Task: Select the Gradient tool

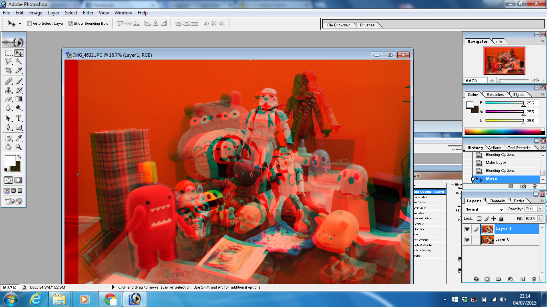Action: pyautogui.click(x=18, y=99)
